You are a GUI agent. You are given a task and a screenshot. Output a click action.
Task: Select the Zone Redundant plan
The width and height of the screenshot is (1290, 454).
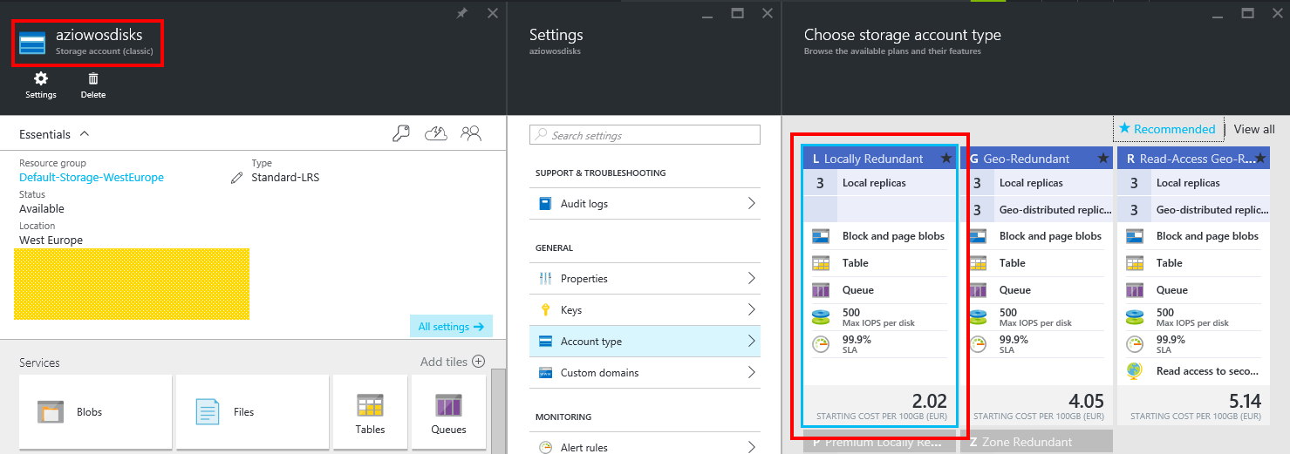tap(1036, 442)
